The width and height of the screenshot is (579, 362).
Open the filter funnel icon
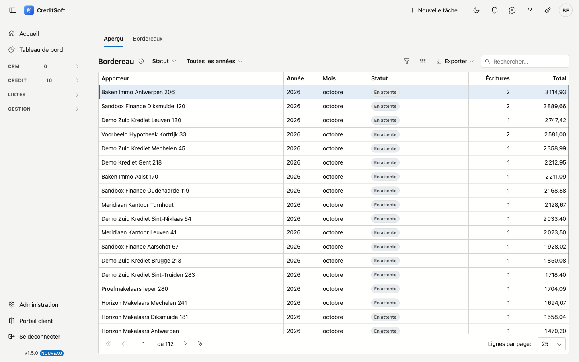point(407,61)
